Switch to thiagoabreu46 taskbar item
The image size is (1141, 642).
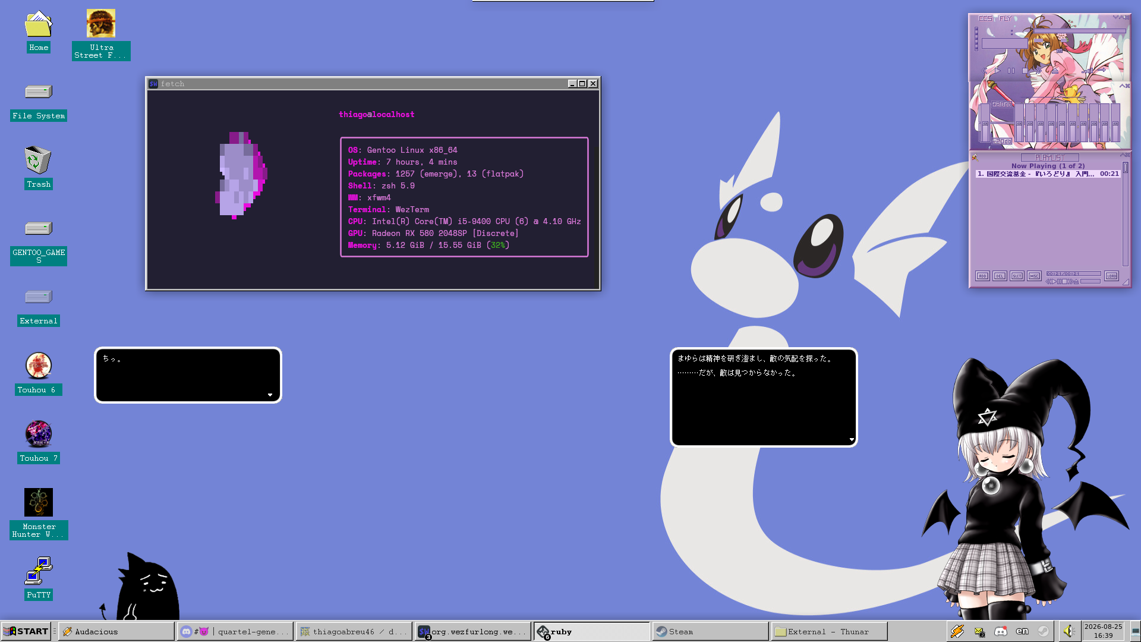click(x=354, y=631)
